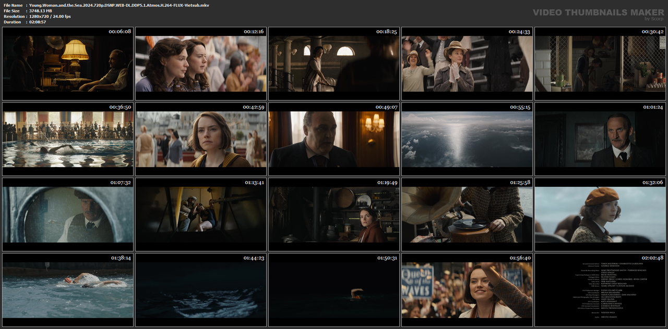Pick the Queen of the Waves frame at 01:56:40
The height and width of the screenshot is (329, 668).
pyautogui.click(x=467, y=290)
